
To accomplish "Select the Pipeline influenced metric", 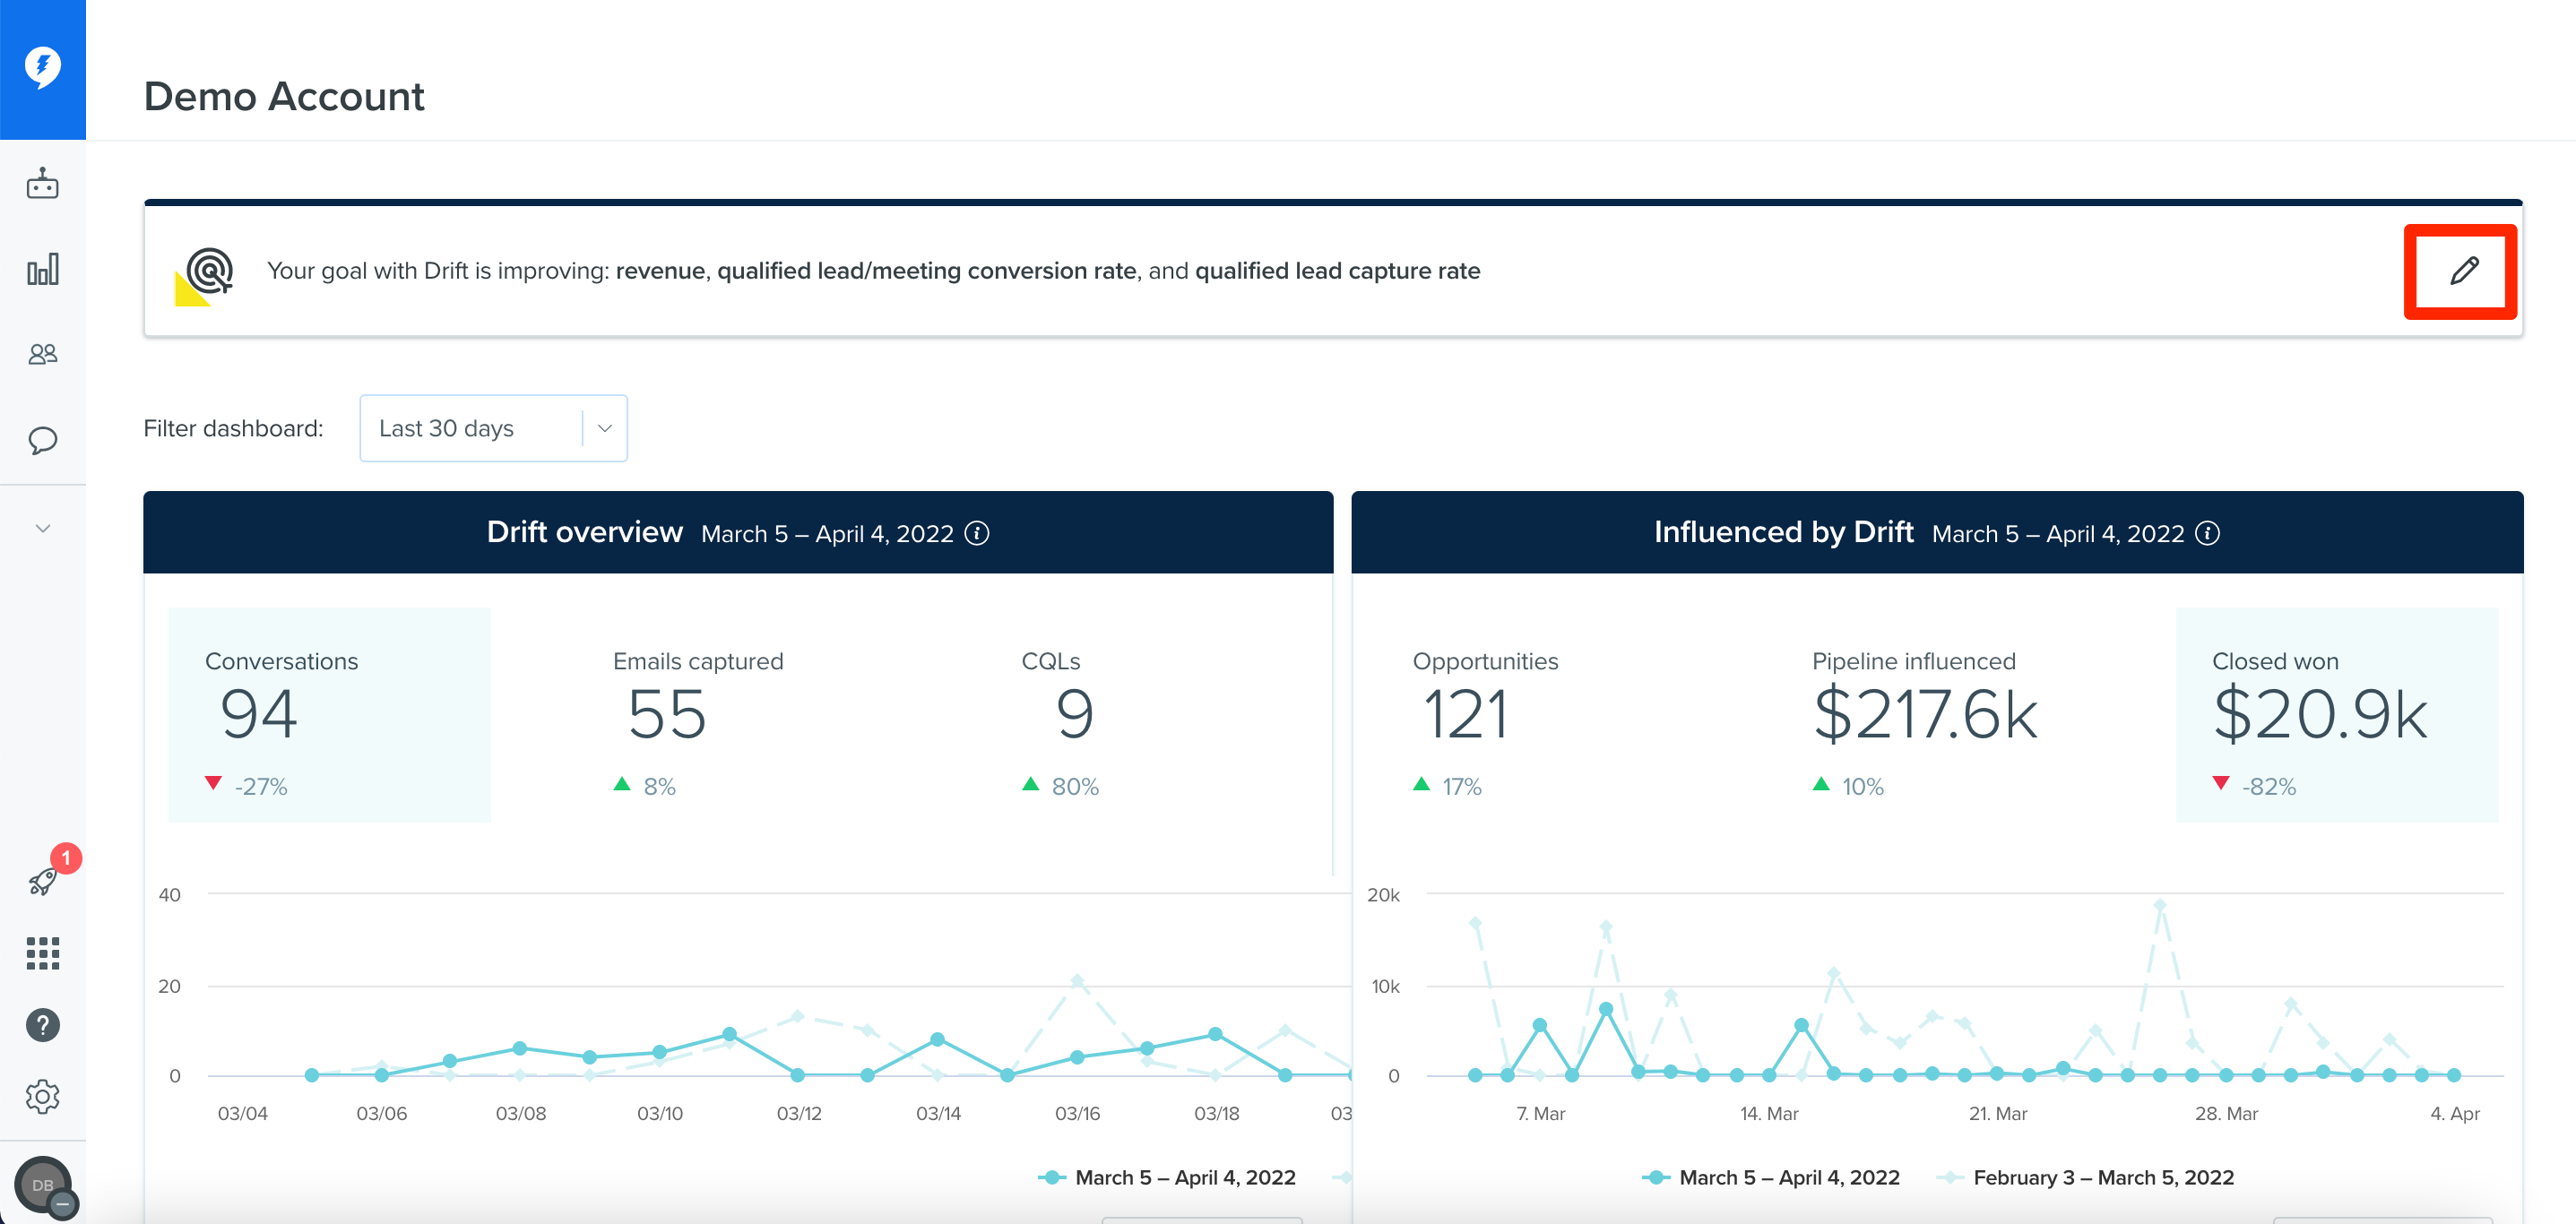I will point(1925,715).
